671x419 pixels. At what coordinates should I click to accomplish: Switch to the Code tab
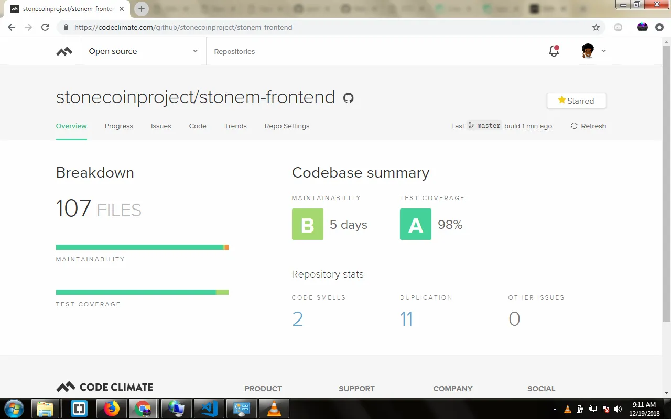[x=198, y=126]
